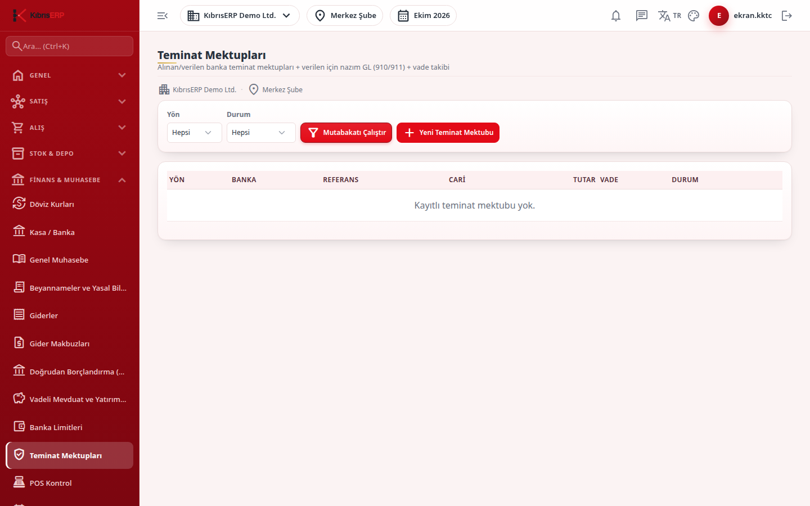810x506 pixels.
Task: Open the messages chat icon
Action: pos(642,16)
